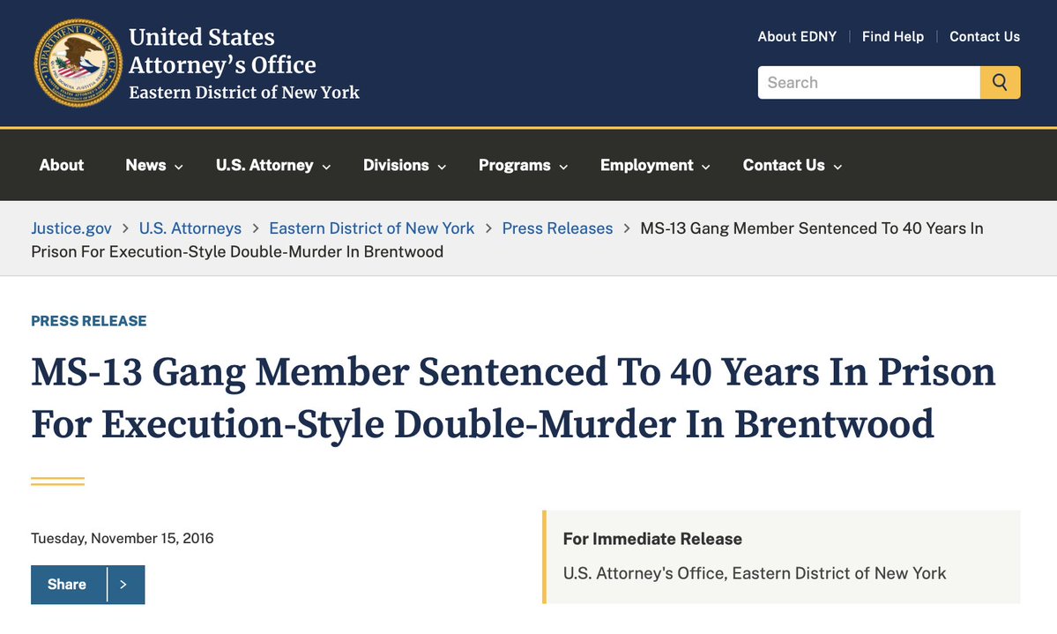Select the News navigation menu item
Viewport: 1057px width, 634px height.
[145, 165]
